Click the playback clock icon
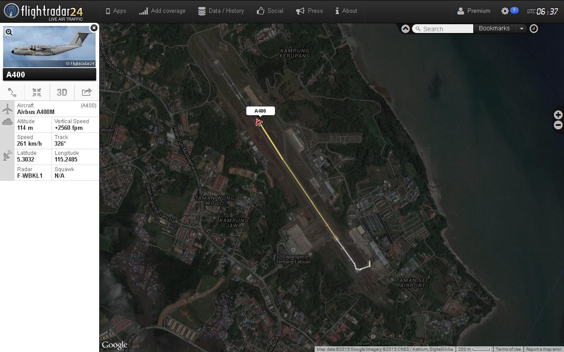This screenshot has height=352, width=564. click(534, 29)
